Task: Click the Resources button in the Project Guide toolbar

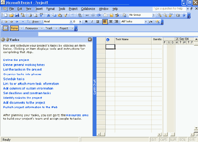Action: (32, 28)
